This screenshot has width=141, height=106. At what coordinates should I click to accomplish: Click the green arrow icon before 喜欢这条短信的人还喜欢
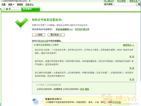tap(35, 45)
